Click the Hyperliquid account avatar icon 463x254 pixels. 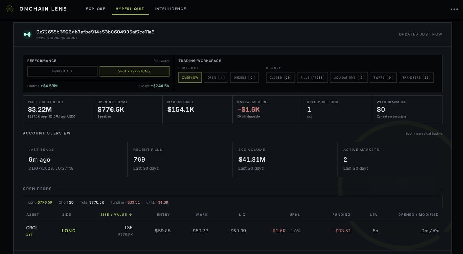point(27,34)
